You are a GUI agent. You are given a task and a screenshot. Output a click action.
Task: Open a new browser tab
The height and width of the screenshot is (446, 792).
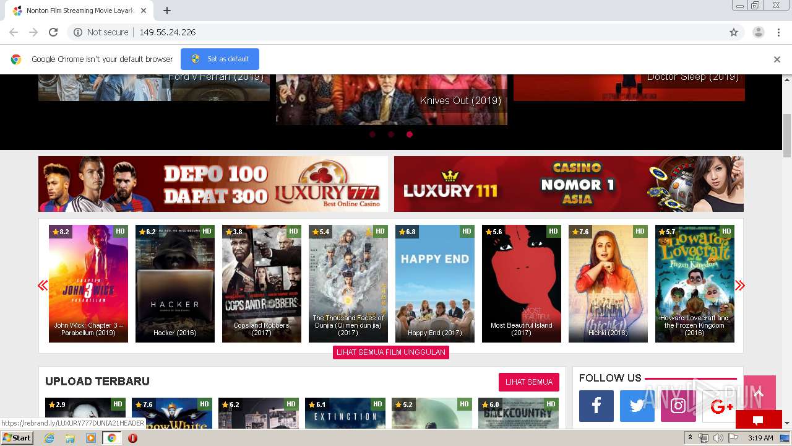pos(167,11)
